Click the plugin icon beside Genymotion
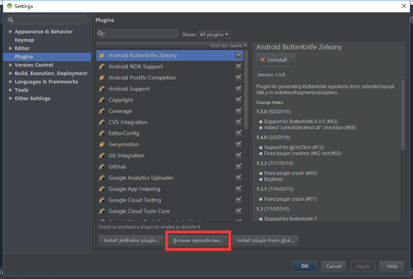 click(102, 145)
